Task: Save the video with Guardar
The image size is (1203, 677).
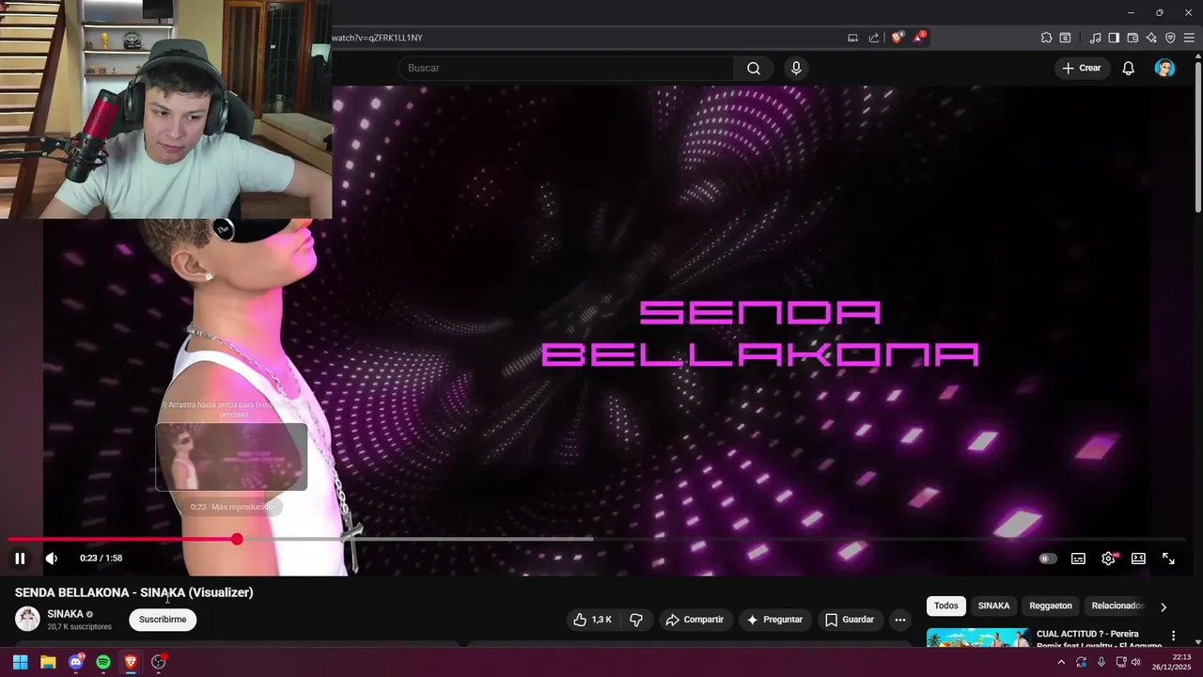Action: tap(850, 620)
